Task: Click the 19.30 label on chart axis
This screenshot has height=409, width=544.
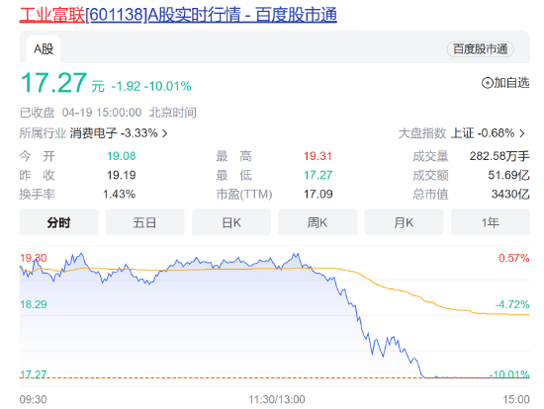Action: tap(34, 258)
